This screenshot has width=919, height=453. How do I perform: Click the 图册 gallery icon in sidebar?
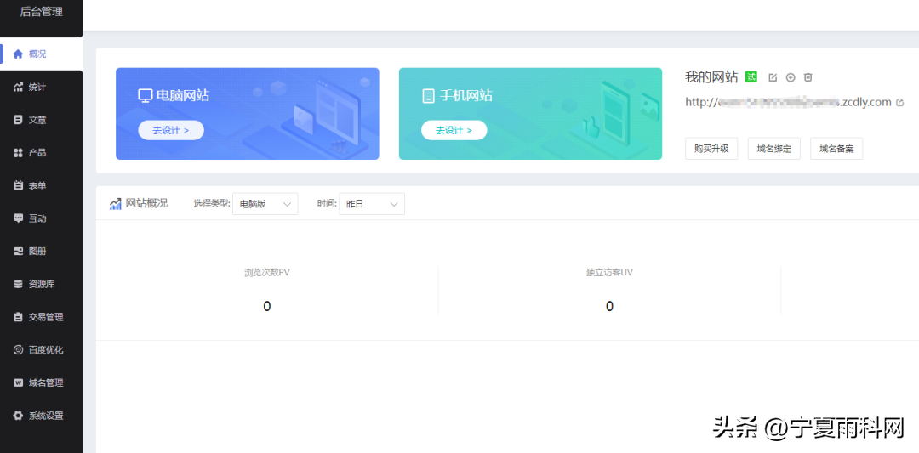pyautogui.click(x=18, y=251)
